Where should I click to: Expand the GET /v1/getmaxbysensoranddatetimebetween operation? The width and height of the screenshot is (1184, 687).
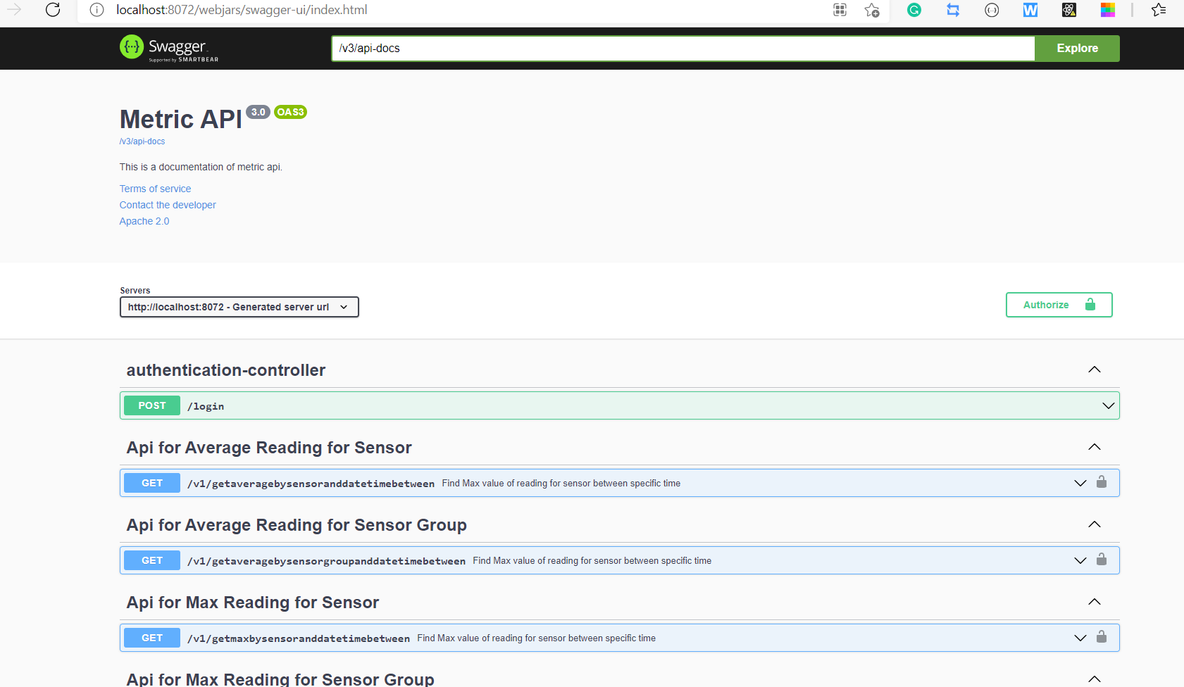pyautogui.click(x=1080, y=638)
